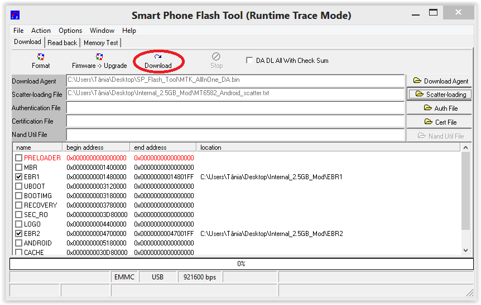This screenshot has height=305, width=481.
Task: Check the MBR partition box
Action: pyautogui.click(x=19, y=168)
